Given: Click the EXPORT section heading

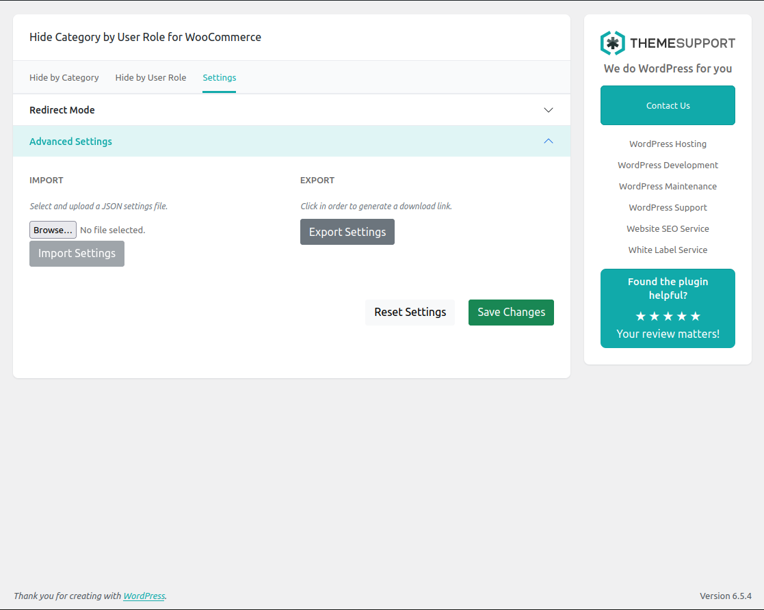Looking at the screenshot, I should (x=317, y=181).
